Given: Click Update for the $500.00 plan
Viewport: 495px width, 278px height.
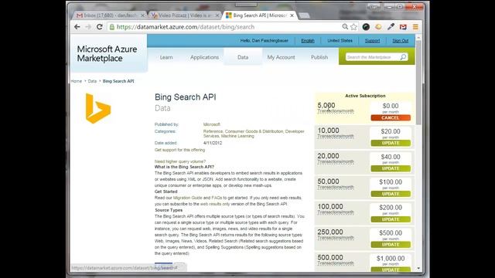Looking at the screenshot, I should coord(391,245).
